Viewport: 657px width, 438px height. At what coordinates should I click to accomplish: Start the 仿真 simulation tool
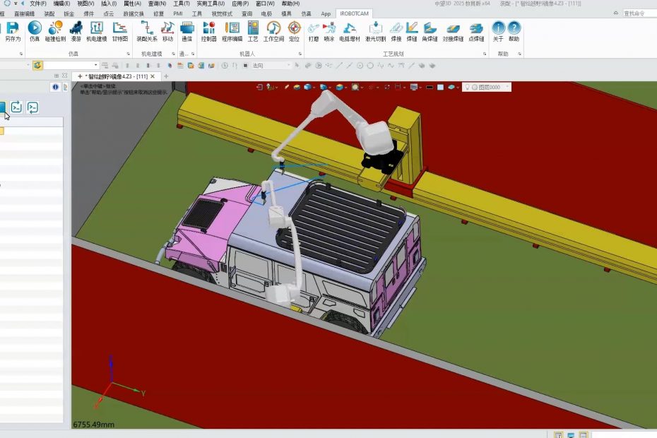point(35,31)
